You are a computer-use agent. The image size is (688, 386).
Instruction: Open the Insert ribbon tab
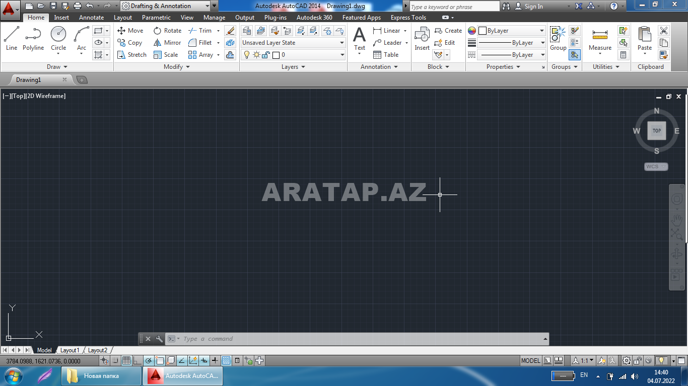[x=61, y=18]
